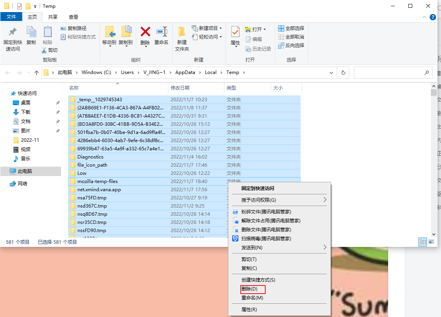Image resolution: width=441 pixels, height=317 pixels.
Task: Click the Up arrow navigation icon
Action: (x=37, y=72)
